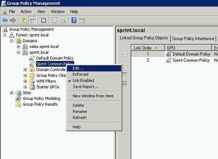The image size is (218, 159).
Task: Move link up one arrow button
Action: point(125,64)
